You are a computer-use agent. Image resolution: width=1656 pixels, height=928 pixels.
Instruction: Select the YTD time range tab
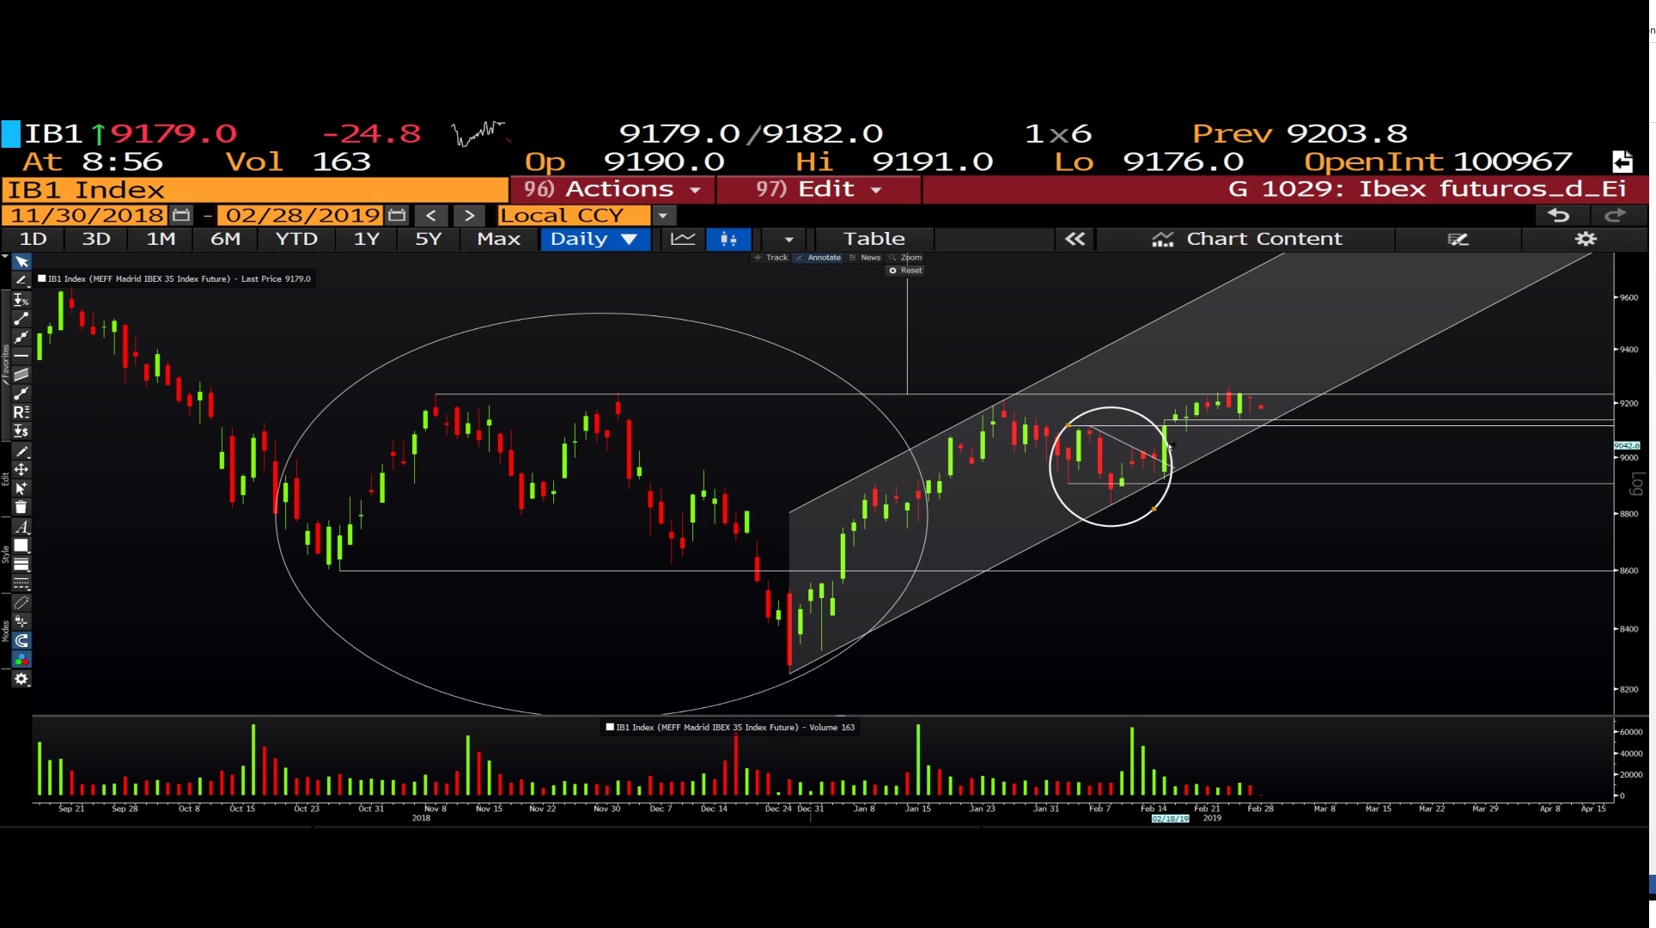point(296,239)
